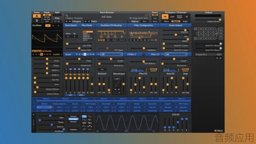This screenshot has height=144, width=256.
Task: Load the next patch arrow
Action: 89,21
